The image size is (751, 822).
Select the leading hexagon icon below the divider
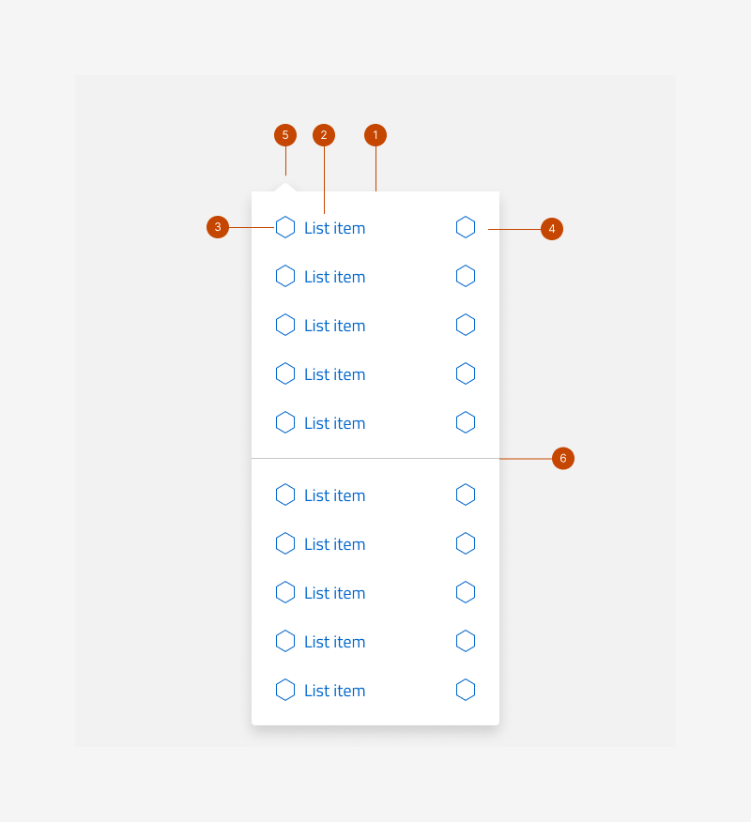(x=285, y=495)
